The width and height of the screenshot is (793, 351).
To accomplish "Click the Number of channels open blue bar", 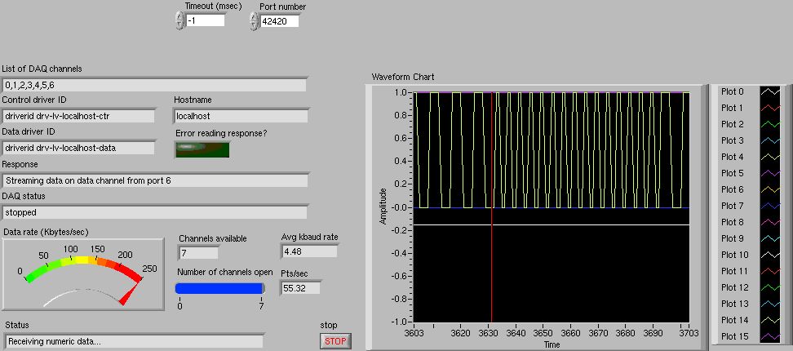I will point(220,288).
